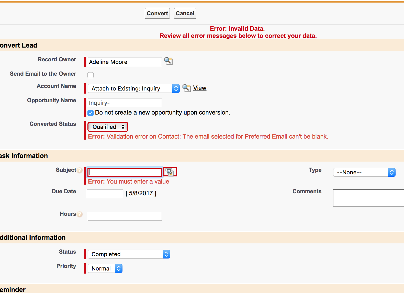
Task: Click Subject help question icon
Action: tap(80, 170)
